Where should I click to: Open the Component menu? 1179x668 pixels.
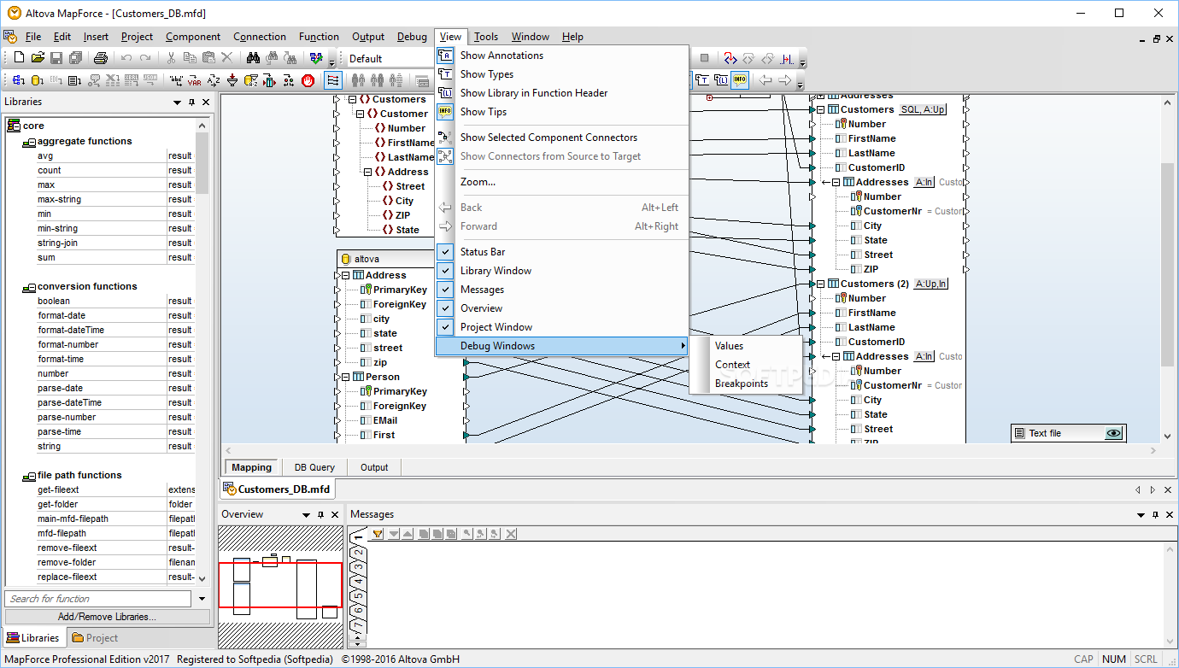(193, 37)
